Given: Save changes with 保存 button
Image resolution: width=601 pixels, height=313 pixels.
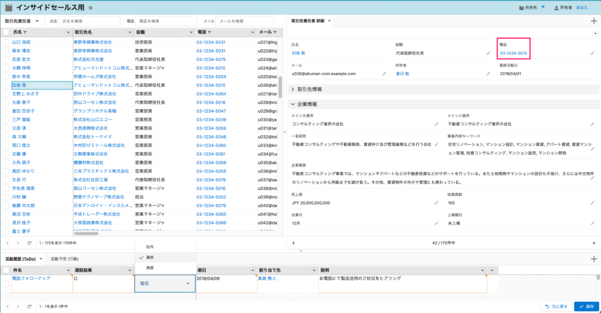Looking at the screenshot, I should click(586, 307).
